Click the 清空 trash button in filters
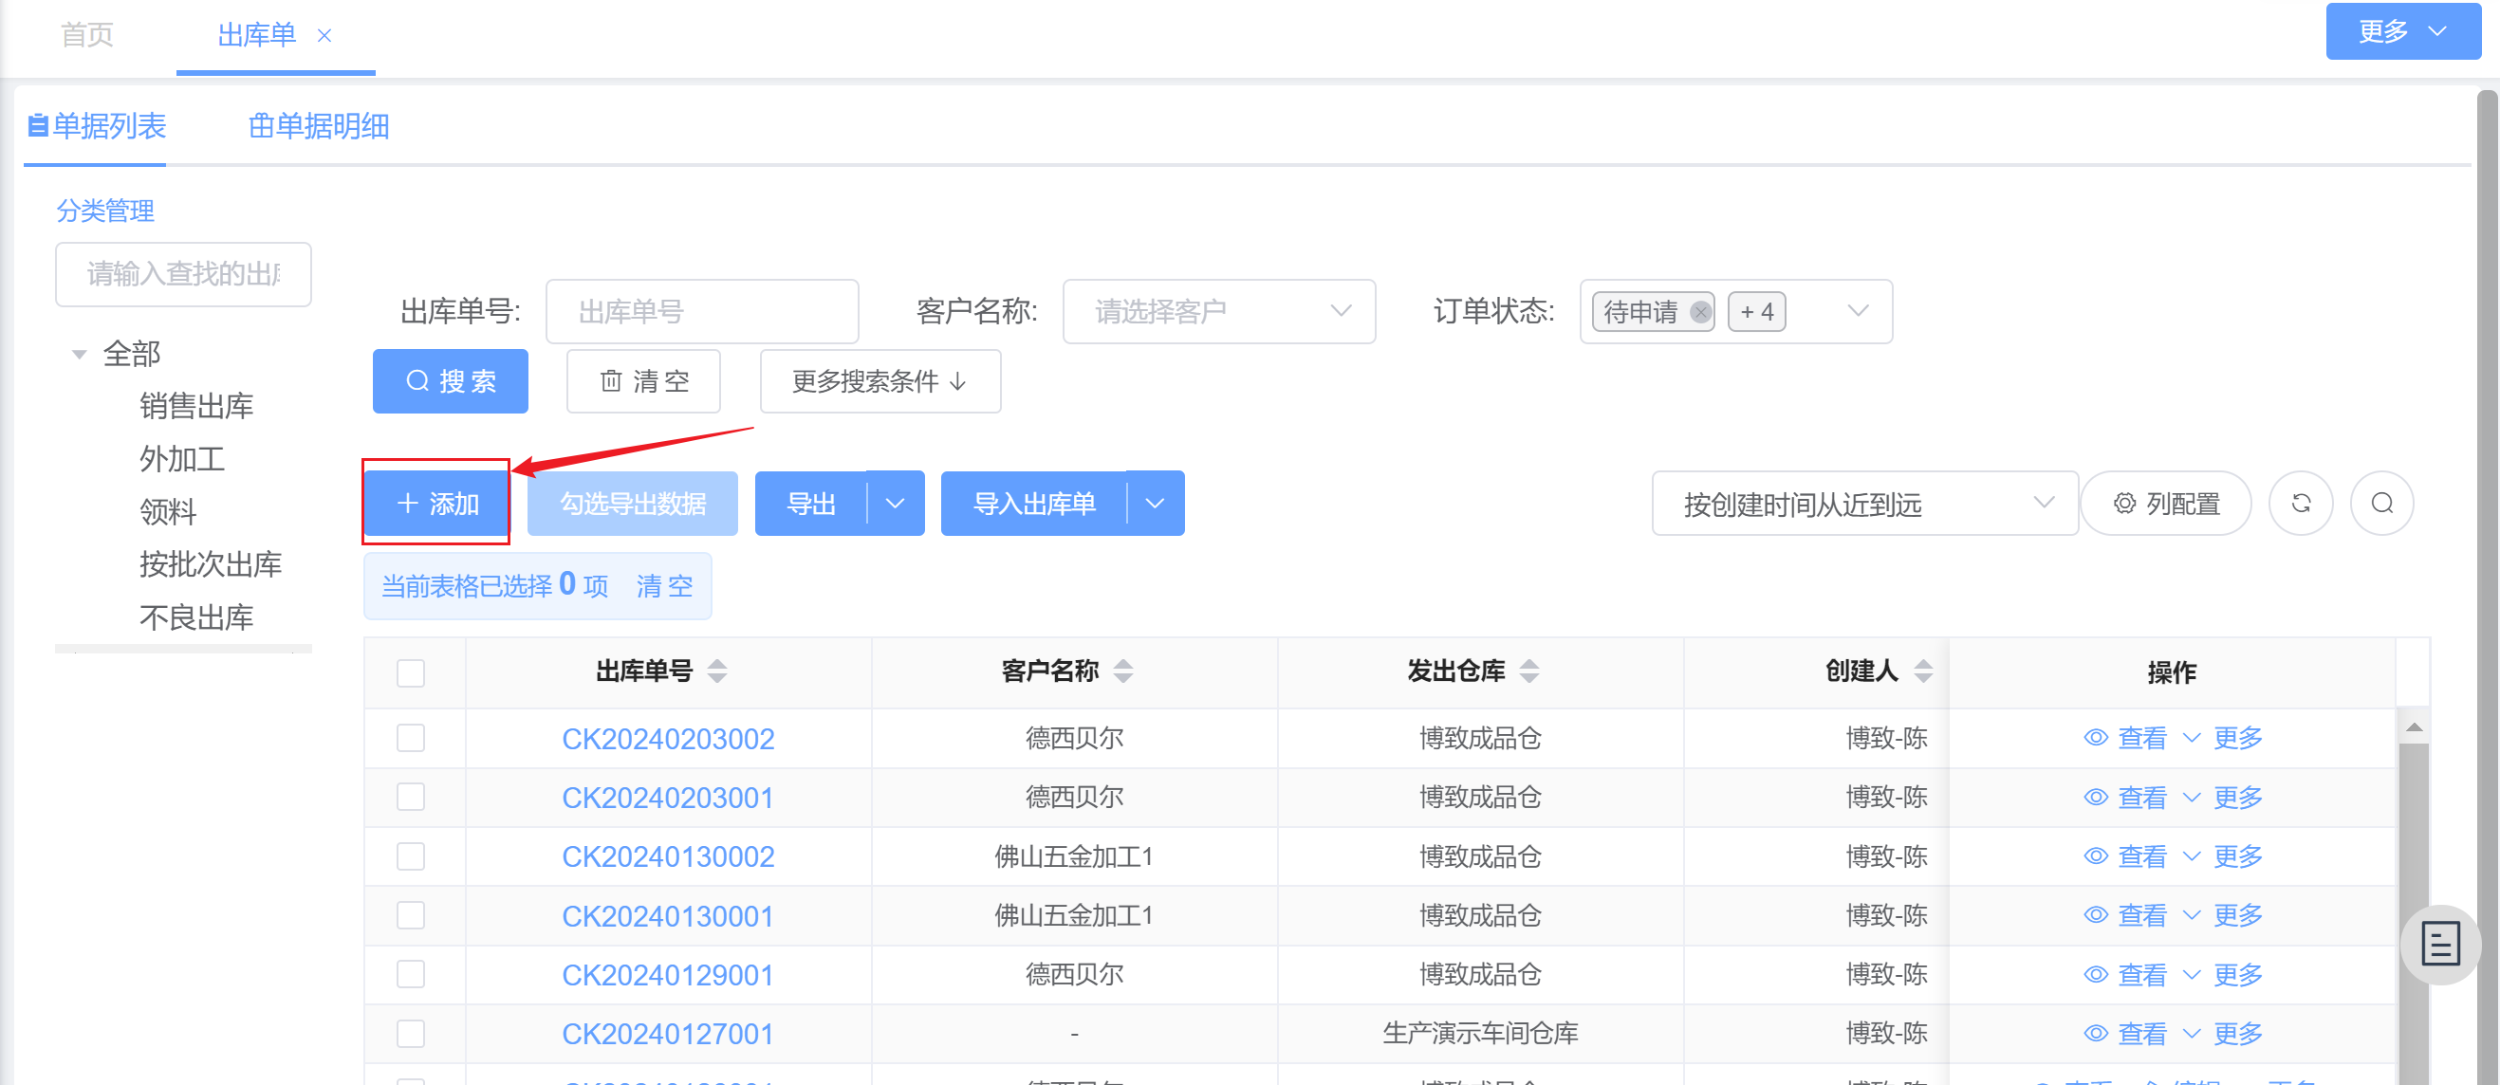This screenshot has width=2500, height=1085. click(x=643, y=381)
